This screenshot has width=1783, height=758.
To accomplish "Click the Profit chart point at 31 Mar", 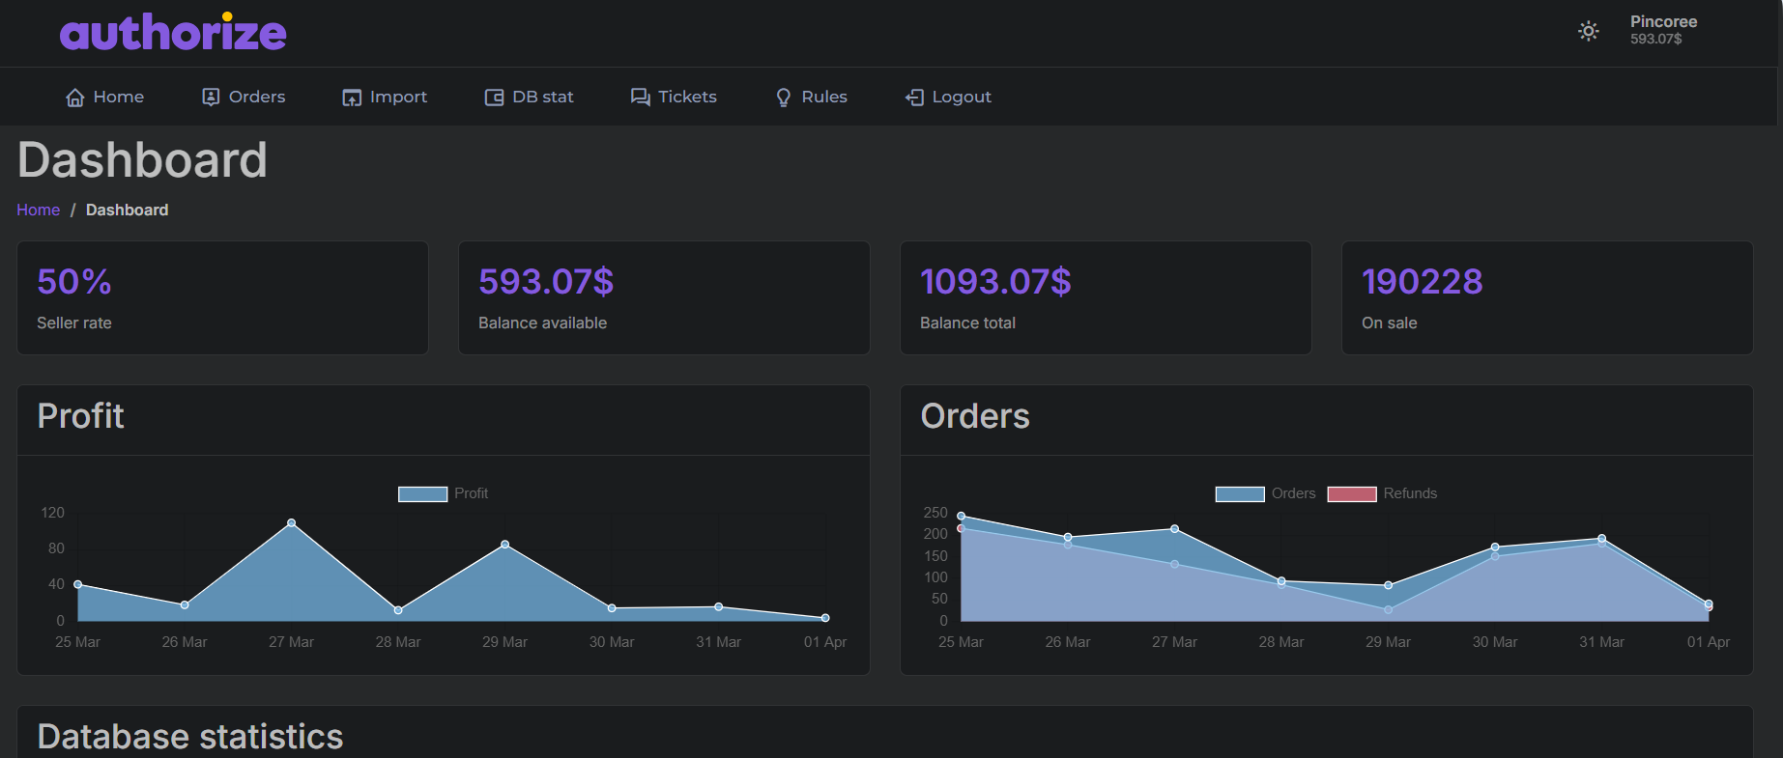I will 719,607.
